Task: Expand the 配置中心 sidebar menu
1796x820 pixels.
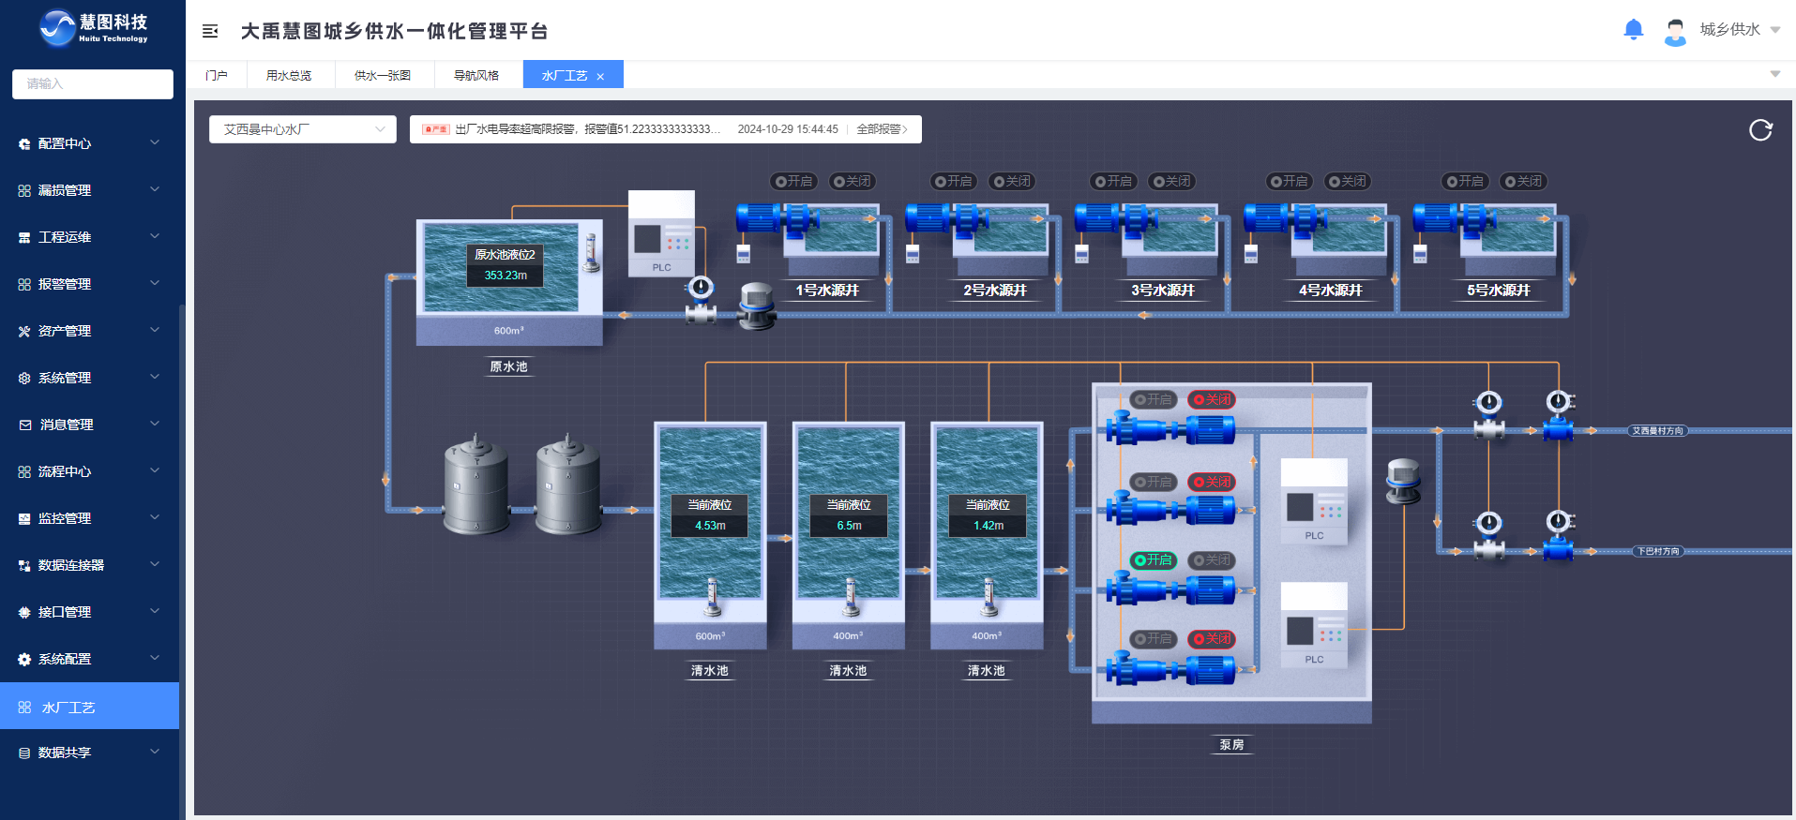Action: point(89,143)
